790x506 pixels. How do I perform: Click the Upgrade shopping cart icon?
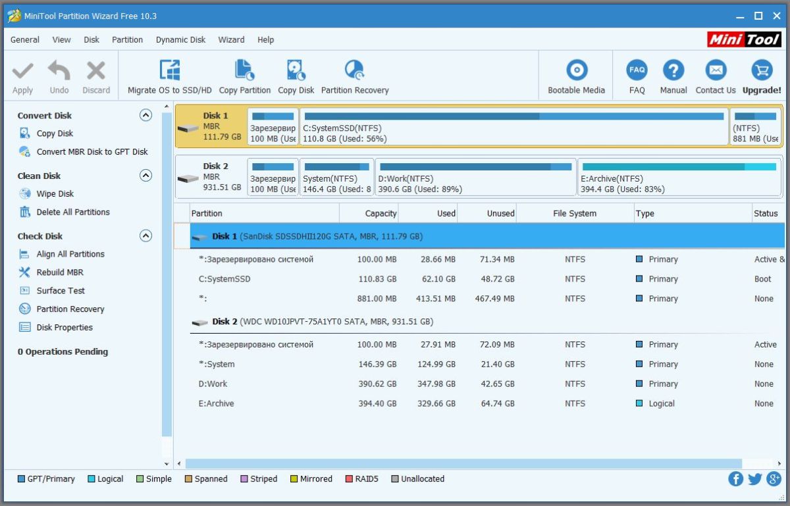tap(762, 70)
